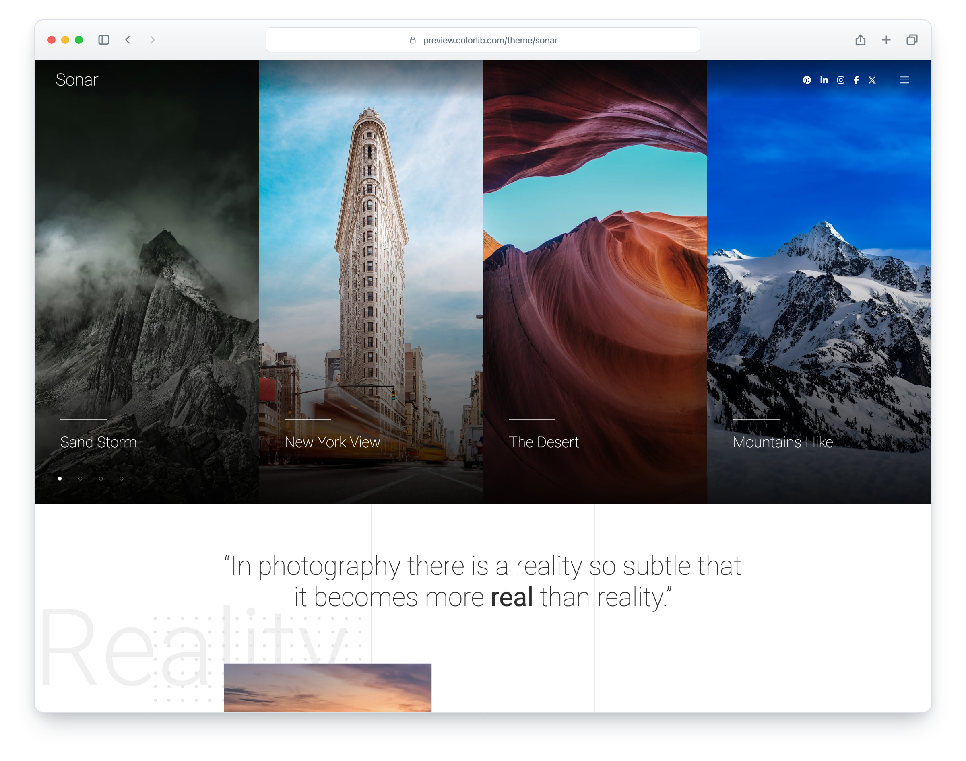Click the Sonar logo
This screenshot has width=966, height=761.
pyautogui.click(x=76, y=80)
